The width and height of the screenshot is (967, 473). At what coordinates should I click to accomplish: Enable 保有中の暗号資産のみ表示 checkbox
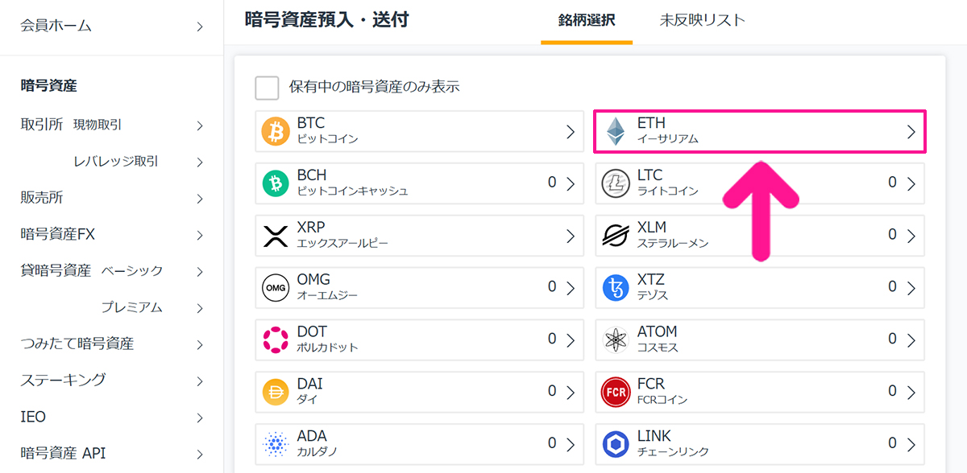pos(267,88)
